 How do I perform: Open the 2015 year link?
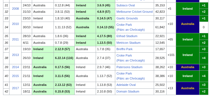tap(15, 76)
